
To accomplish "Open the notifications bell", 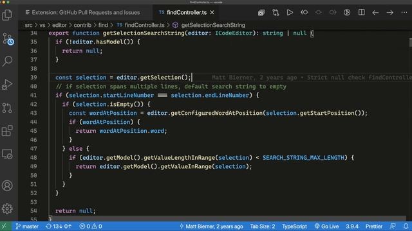I will pyautogui.click(x=406, y=227).
